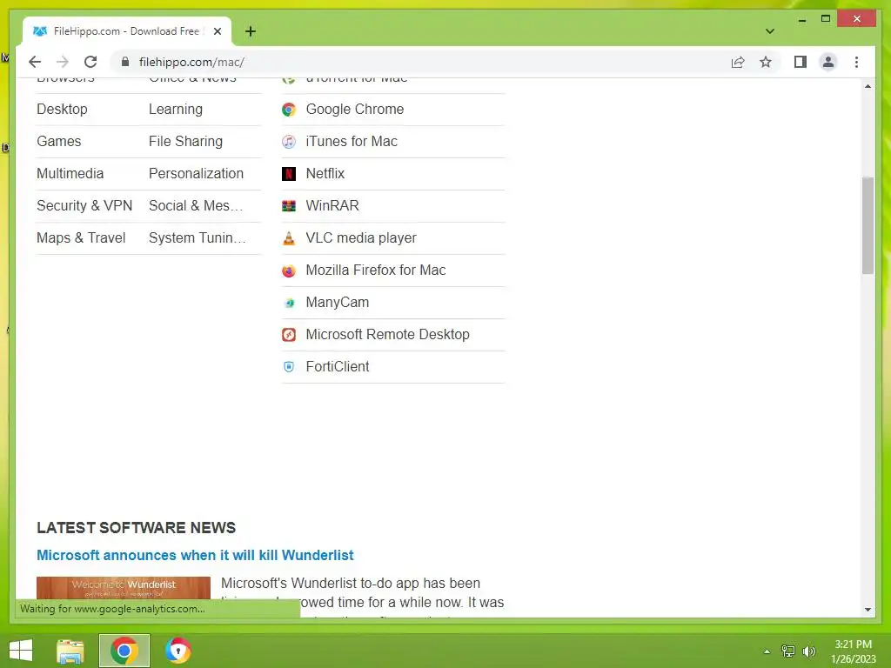This screenshot has width=891, height=668.
Task: Open File Explorer from taskbar
Action: [70, 651]
